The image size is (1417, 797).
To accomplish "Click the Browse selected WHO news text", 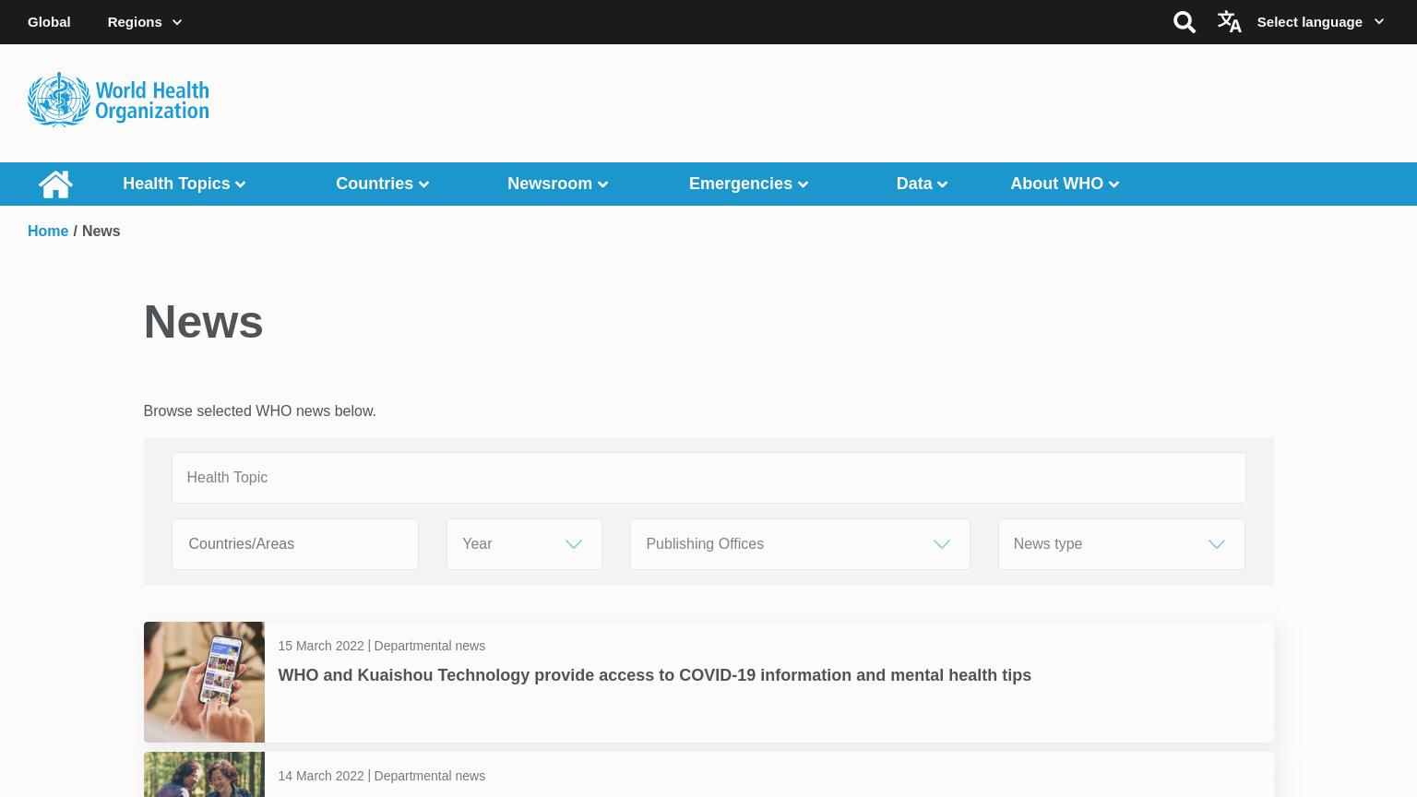I will pos(259,411).
